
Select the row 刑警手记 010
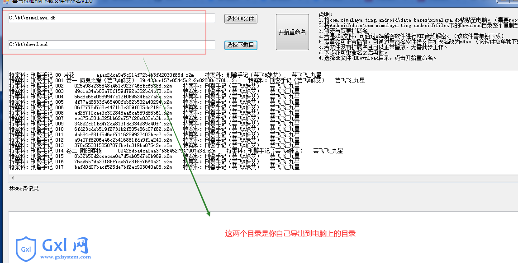[x=154, y=129]
